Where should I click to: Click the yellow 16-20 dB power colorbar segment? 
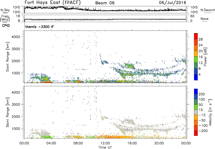(196, 54)
